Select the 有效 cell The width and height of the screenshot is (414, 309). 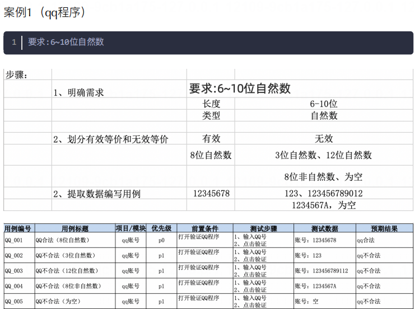click(x=211, y=138)
